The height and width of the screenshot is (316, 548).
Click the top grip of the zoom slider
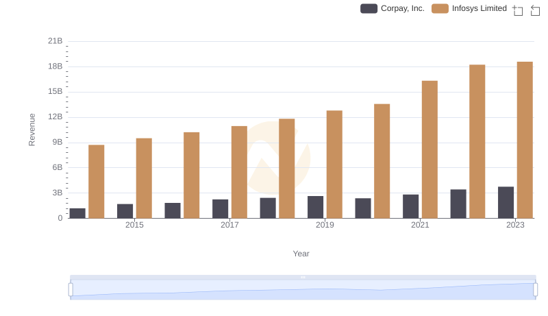(x=303, y=277)
